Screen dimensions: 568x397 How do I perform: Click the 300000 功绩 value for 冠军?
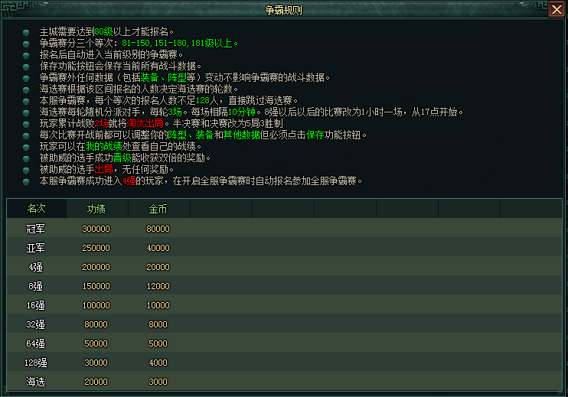click(96, 229)
